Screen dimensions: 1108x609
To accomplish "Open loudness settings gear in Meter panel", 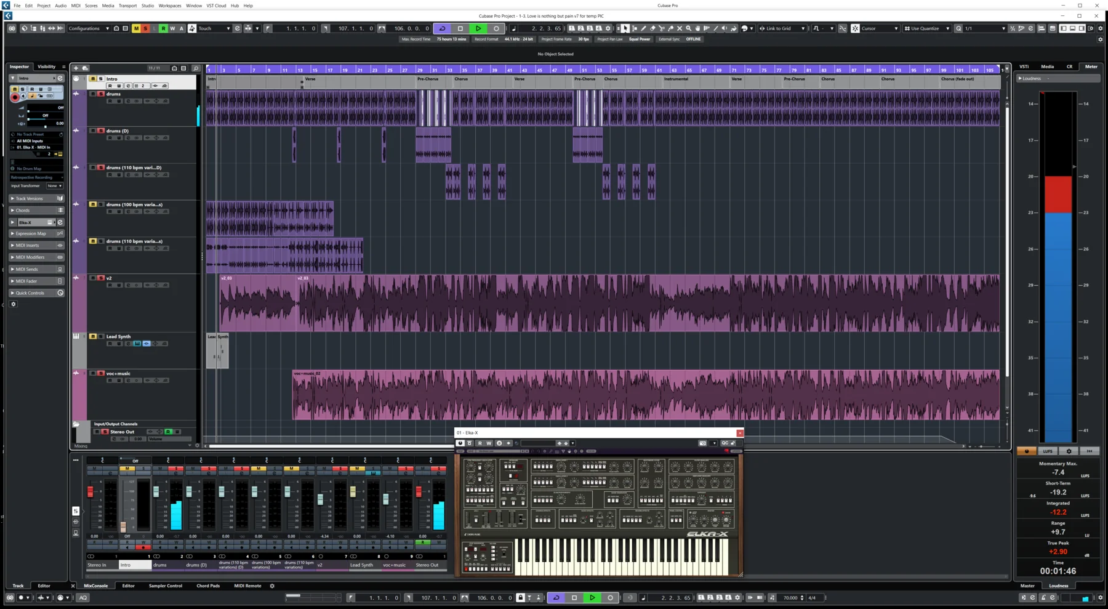I will coord(1069,451).
